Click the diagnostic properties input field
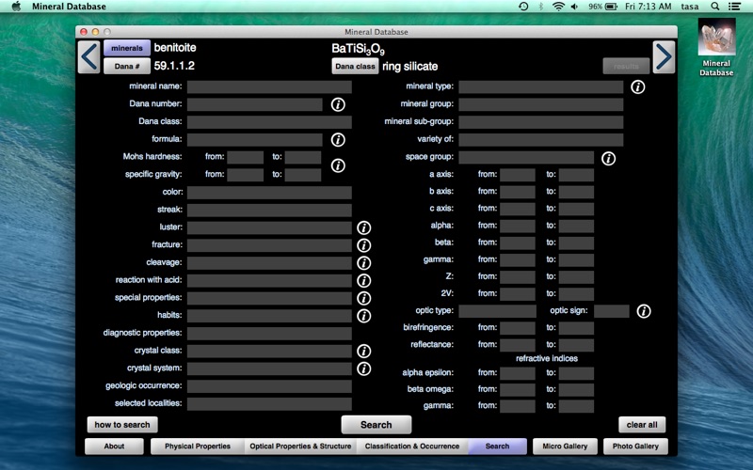The image size is (753, 470). 269,334
